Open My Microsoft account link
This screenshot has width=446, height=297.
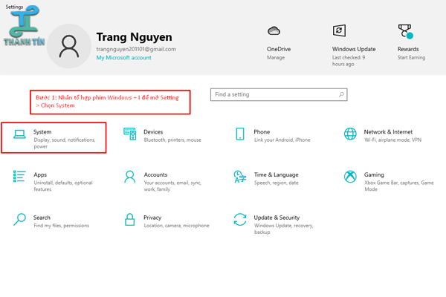point(123,58)
